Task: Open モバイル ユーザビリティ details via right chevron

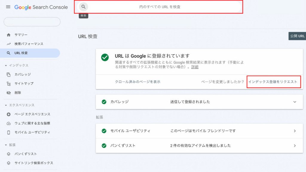Action: tap(295, 131)
